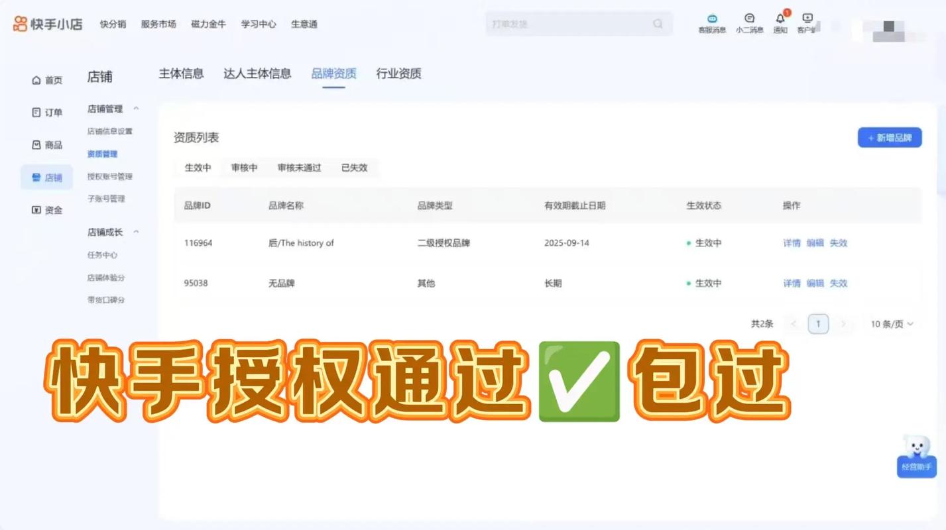Viewport: 946px width, 530px height.
Task: Open 商品 from the left sidebar icon
Action: pos(46,144)
